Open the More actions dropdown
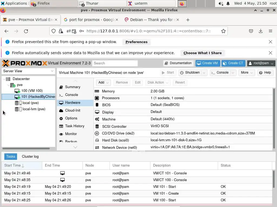Viewport: 277px width, 207px height. pos(247,73)
